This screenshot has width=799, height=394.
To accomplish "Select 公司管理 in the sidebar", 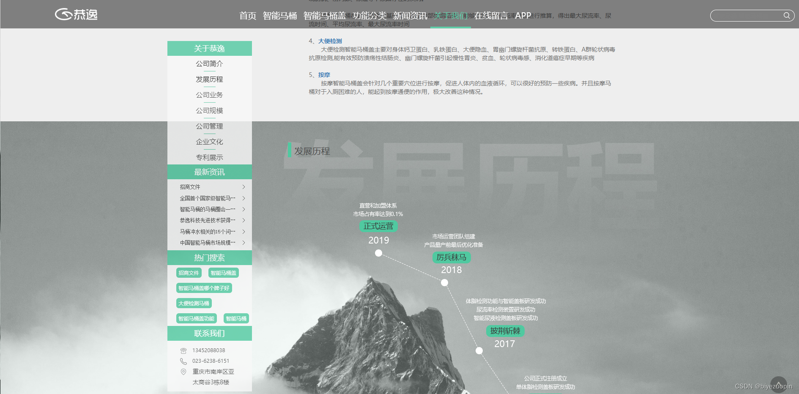I will tap(209, 126).
